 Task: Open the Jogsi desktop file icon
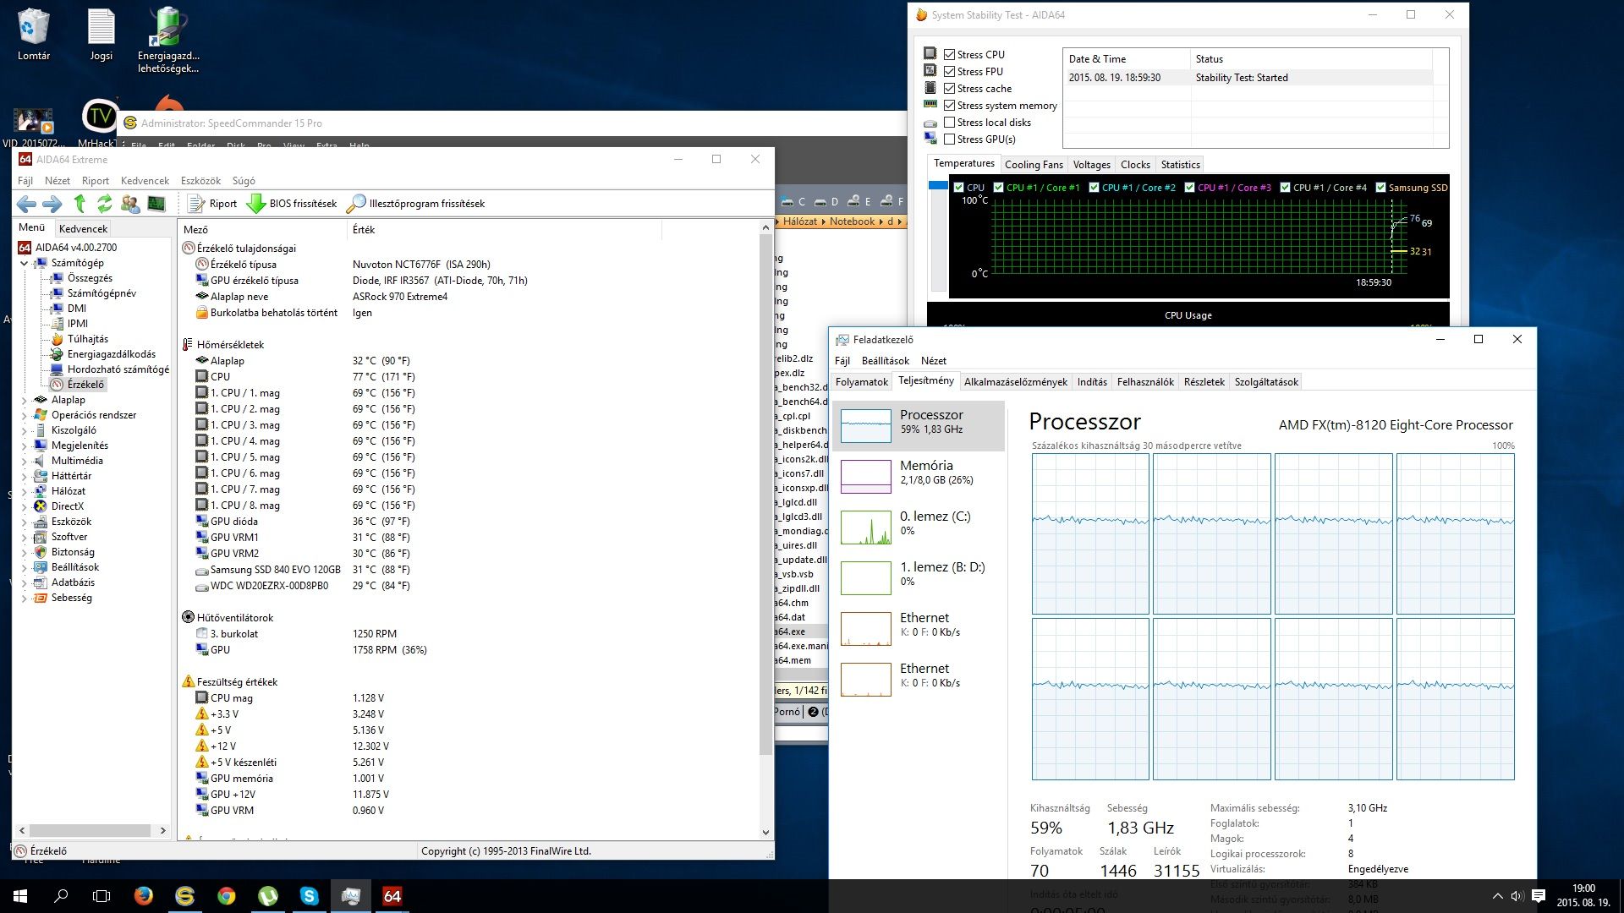pyautogui.click(x=101, y=36)
